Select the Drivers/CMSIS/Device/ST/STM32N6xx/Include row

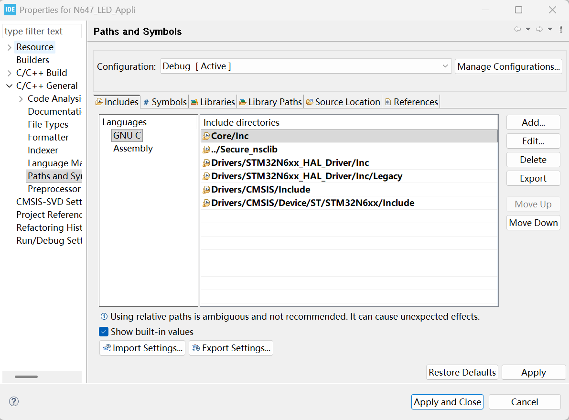349,203
